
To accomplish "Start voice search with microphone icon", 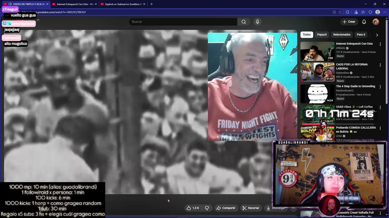I will coord(257,22).
